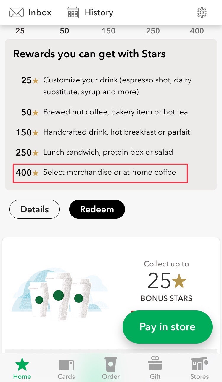Click the black Redeem button
Viewport: 222px width, 382px height.
(97, 209)
